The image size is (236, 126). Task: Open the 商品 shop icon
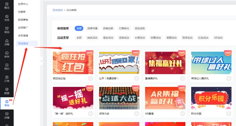pyautogui.click(x=7, y=30)
